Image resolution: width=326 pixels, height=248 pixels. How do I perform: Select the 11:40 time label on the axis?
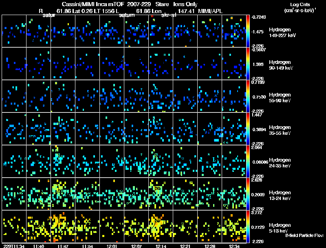tap(38, 246)
